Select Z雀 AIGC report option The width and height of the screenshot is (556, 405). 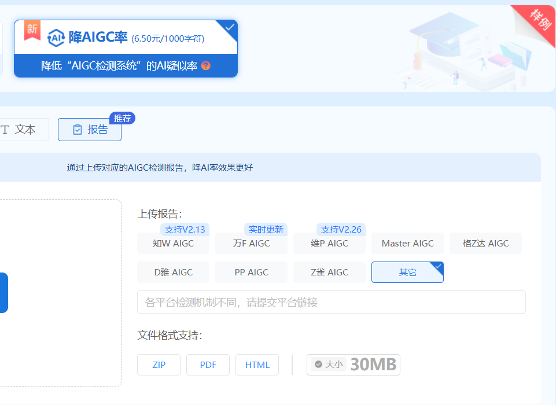(x=329, y=272)
